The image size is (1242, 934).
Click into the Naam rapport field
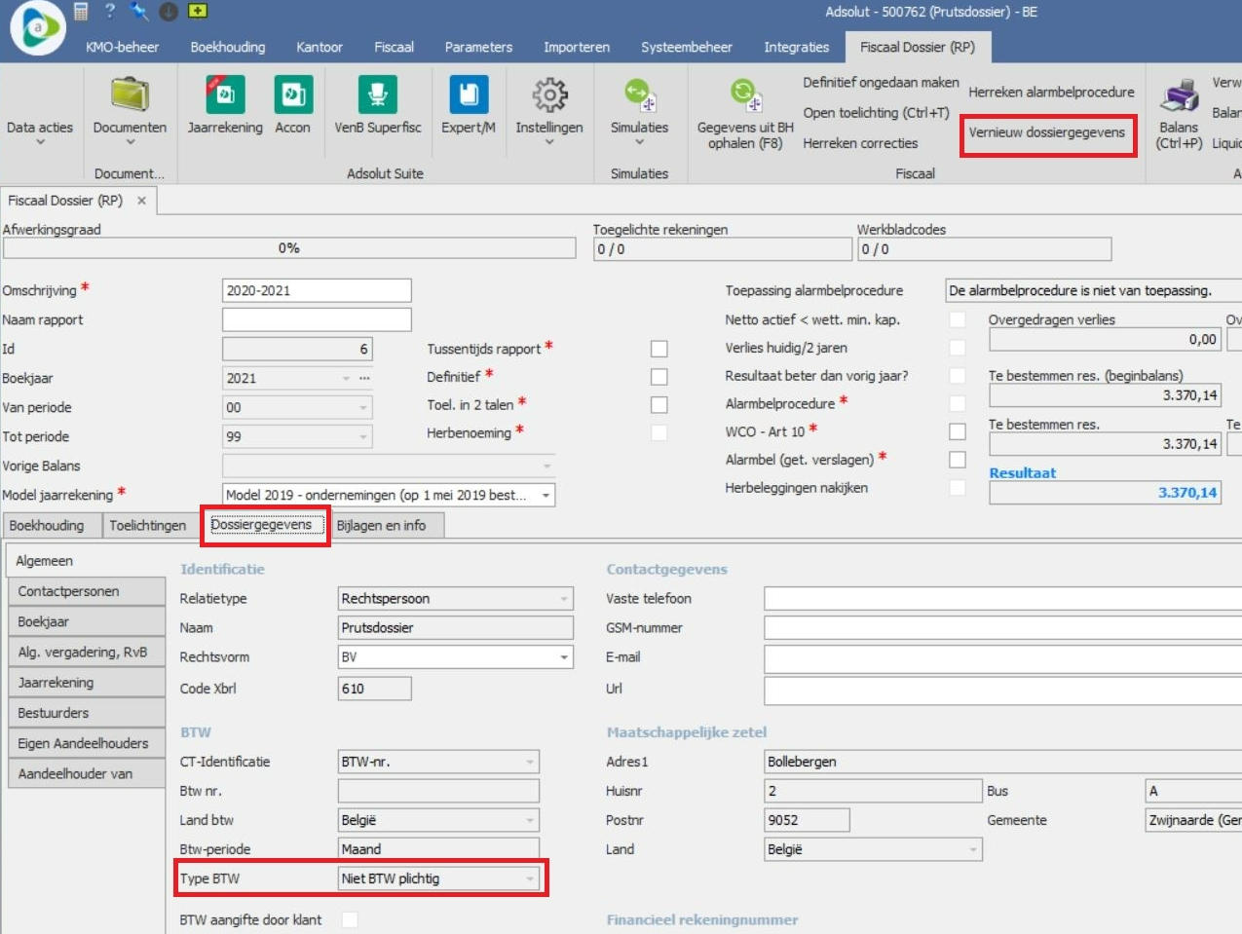tap(317, 319)
